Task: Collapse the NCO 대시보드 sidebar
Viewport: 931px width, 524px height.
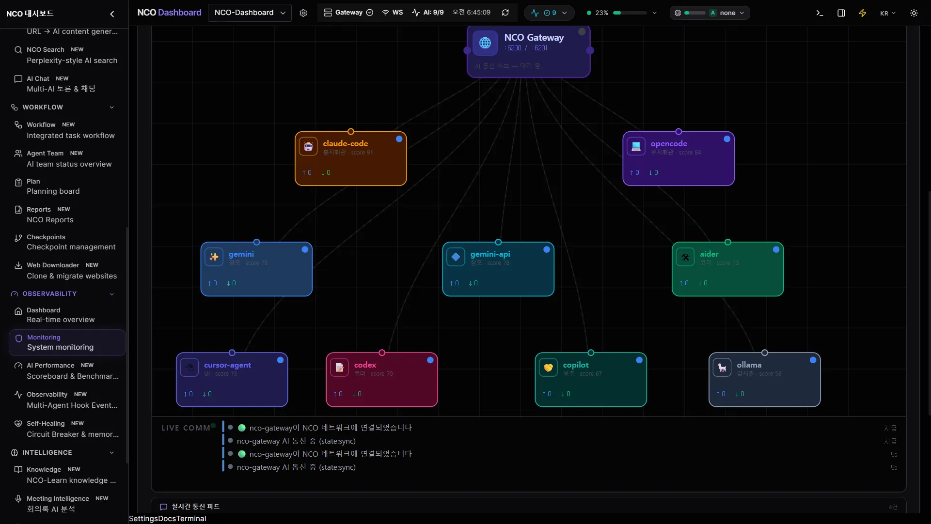Action: tap(112, 14)
